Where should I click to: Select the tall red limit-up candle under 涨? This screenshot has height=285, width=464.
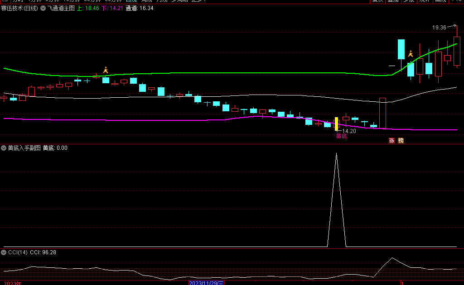coord(382,113)
